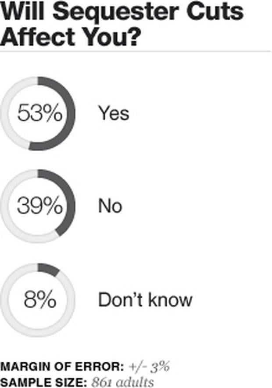The image size is (272, 388).
Task: Select the MARGIN OF ERROR label
Action: [x=62, y=367]
